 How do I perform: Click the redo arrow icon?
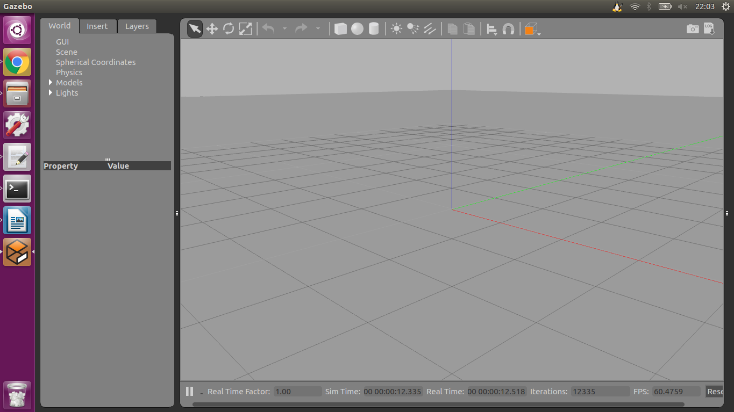301,28
